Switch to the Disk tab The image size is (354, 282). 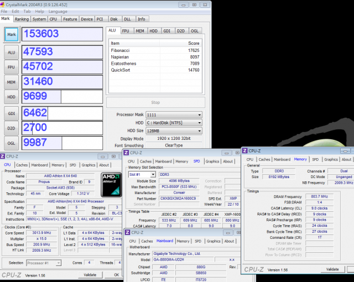click(114, 19)
